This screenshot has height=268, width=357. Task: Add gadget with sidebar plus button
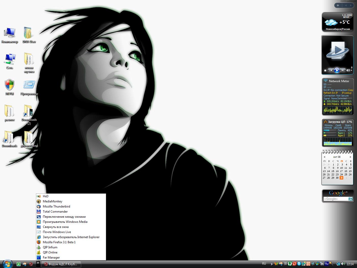[338, 5]
